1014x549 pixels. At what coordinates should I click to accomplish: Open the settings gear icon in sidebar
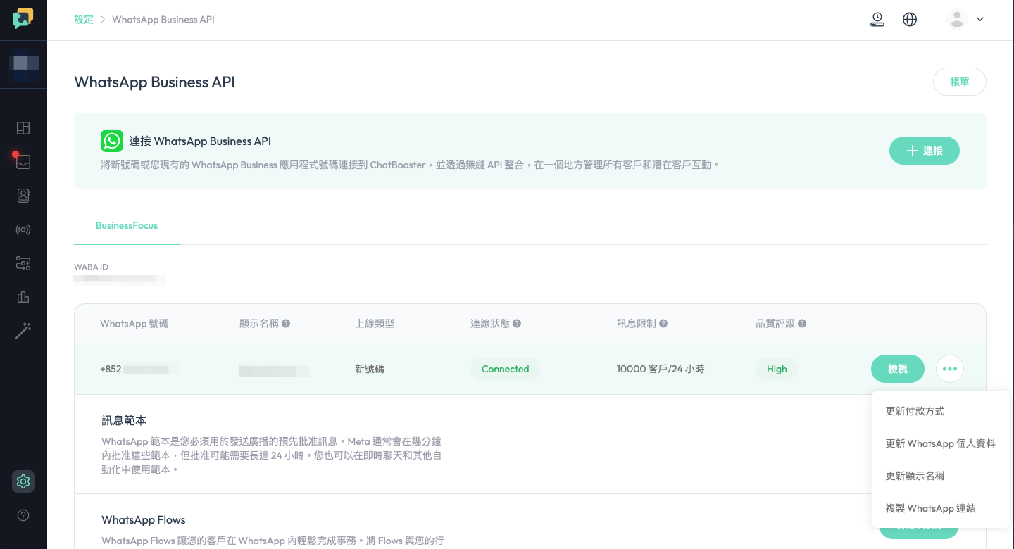(23, 481)
